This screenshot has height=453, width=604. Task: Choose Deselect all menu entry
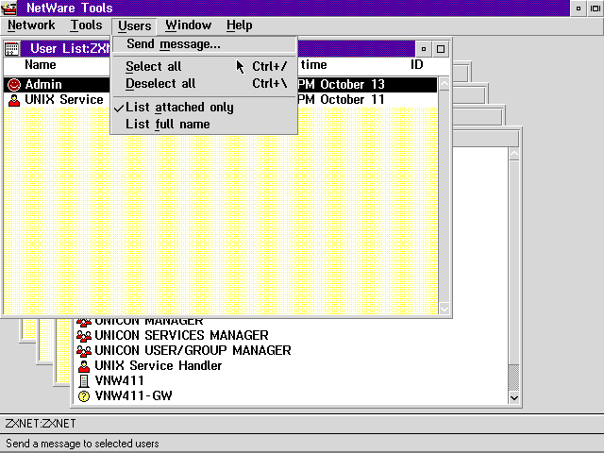[204, 84]
